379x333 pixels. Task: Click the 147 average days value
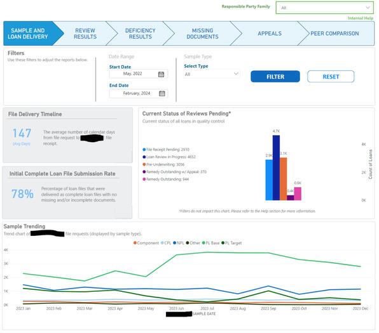[22, 133]
